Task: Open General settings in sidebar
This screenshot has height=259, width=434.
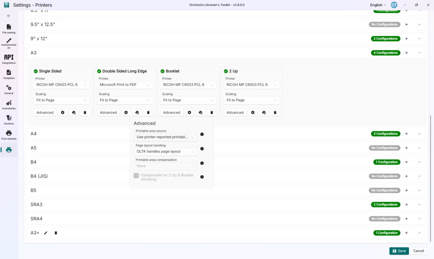Action: (9, 90)
